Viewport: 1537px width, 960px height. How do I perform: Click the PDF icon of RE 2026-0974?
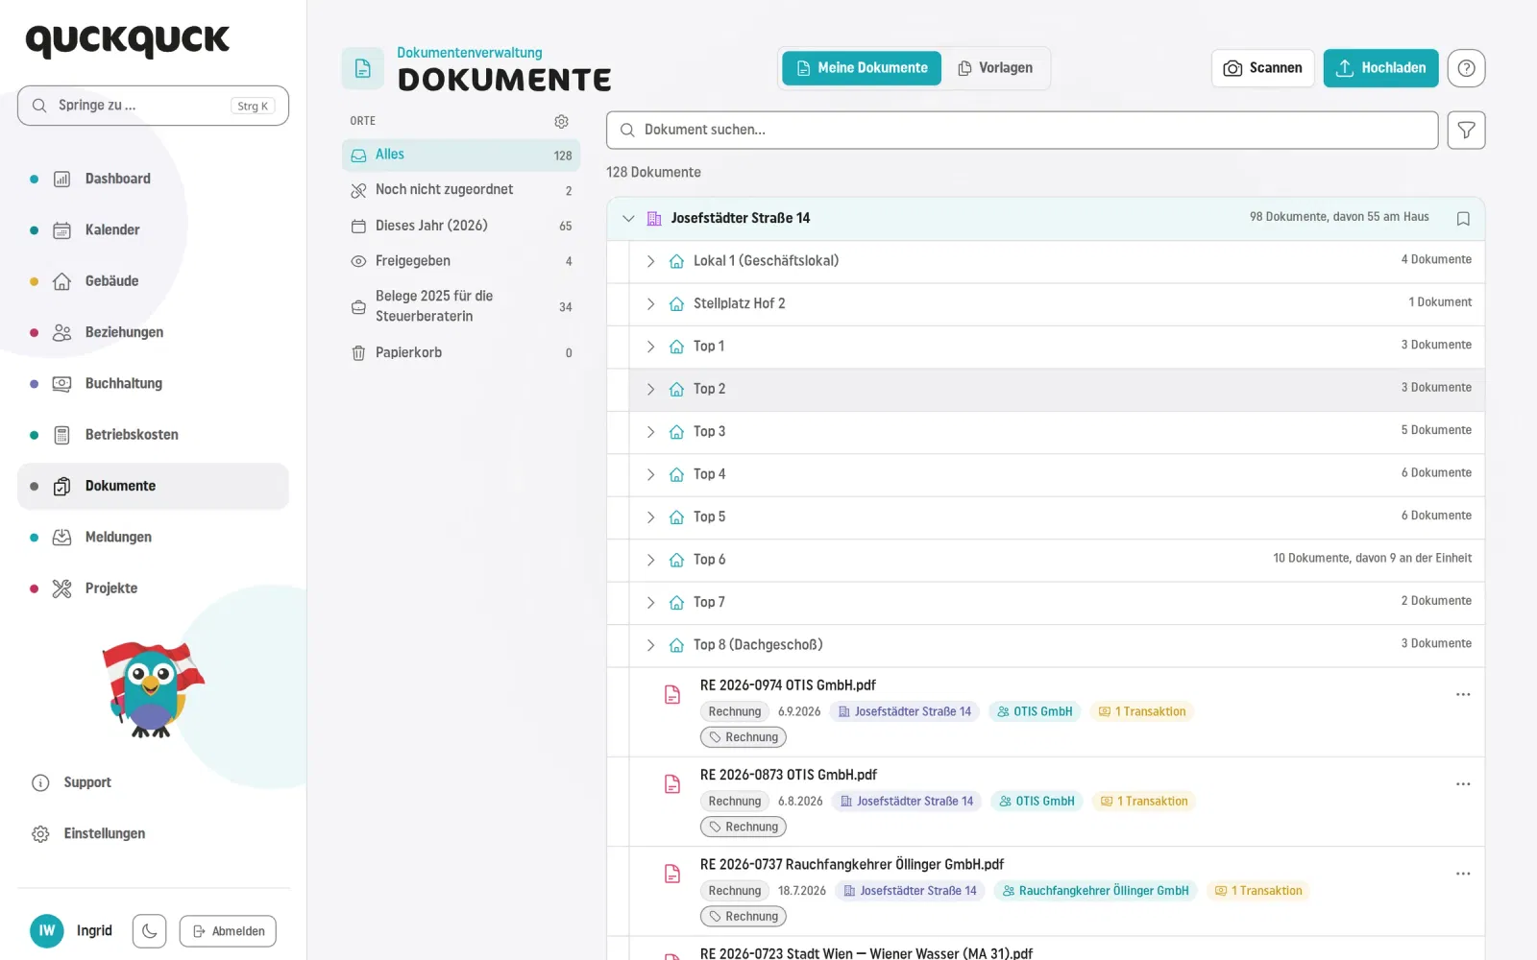(x=672, y=694)
